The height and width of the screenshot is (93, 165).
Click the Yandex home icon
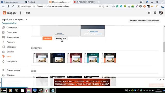pyautogui.click(x=8, y=6)
